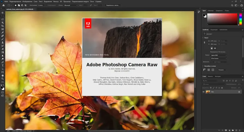The width and height of the screenshot is (244, 132).
Task: Select the Move tool
Action: (x=2, y=13)
